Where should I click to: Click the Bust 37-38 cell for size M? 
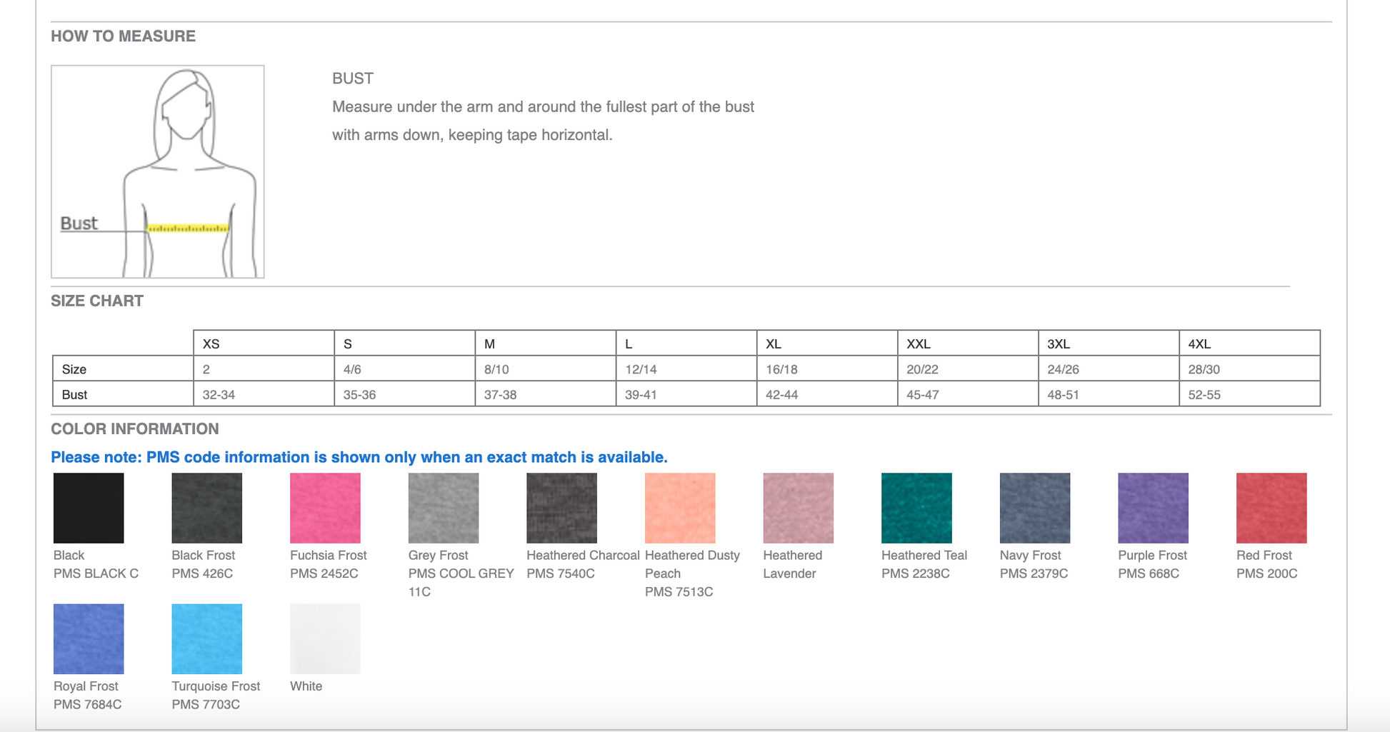[546, 394]
